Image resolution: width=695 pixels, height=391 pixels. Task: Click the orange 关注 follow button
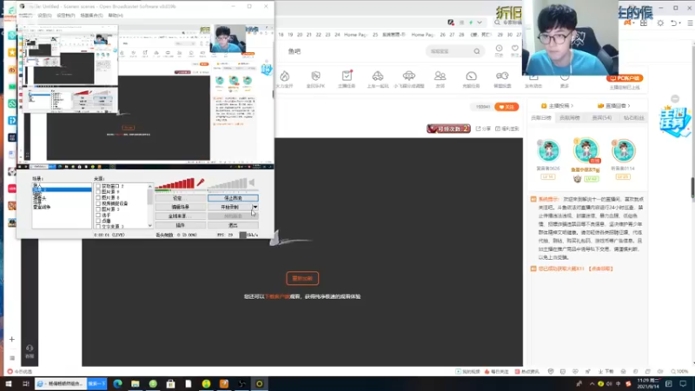(506, 107)
